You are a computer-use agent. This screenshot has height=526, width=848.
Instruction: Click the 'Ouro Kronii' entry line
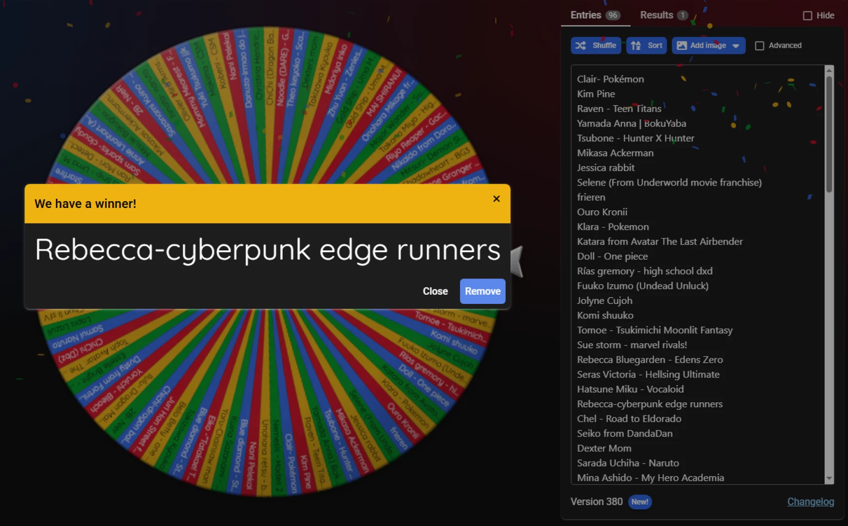(x=602, y=212)
